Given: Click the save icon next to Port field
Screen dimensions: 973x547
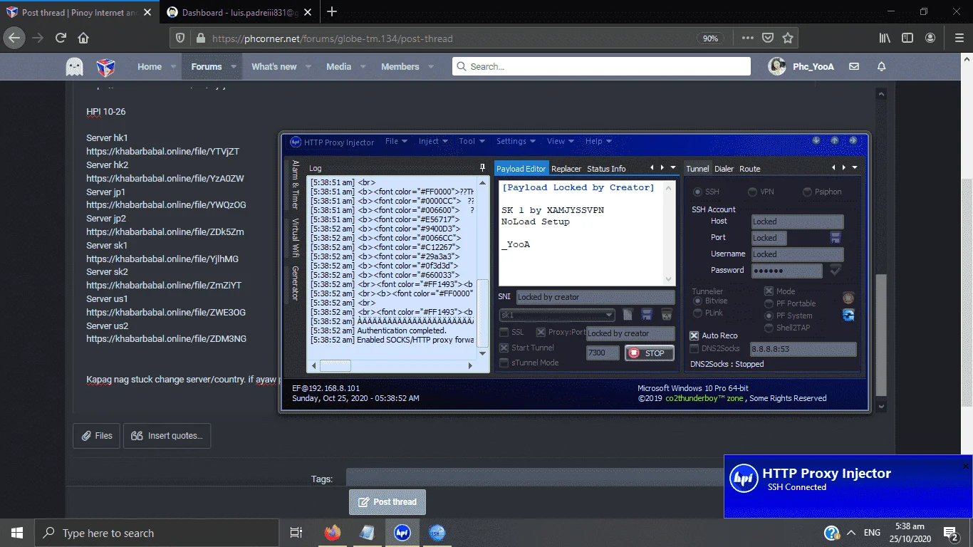Looking at the screenshot, I should [x=836, y=237].
